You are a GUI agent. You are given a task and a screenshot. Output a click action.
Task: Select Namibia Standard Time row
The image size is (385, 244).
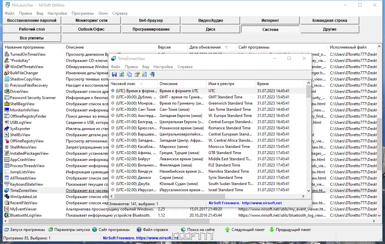click(208, 171)
